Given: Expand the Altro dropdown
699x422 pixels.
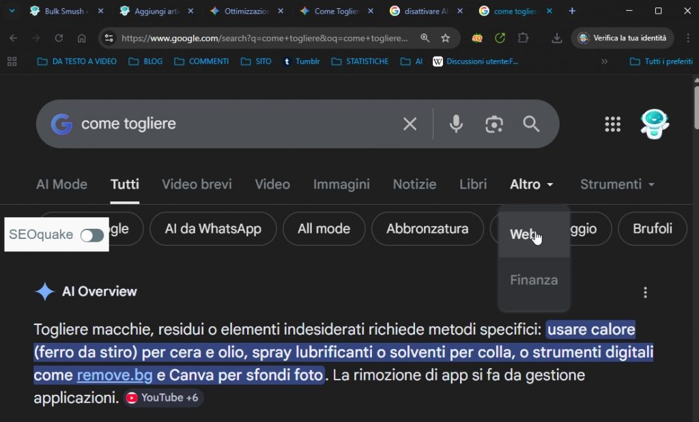Looking at the screenshot, I should tap(531, 184).
